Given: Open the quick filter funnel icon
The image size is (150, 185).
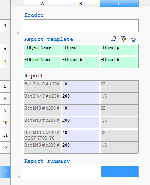Looking at the screenshot, I should [x=124, y=39].
